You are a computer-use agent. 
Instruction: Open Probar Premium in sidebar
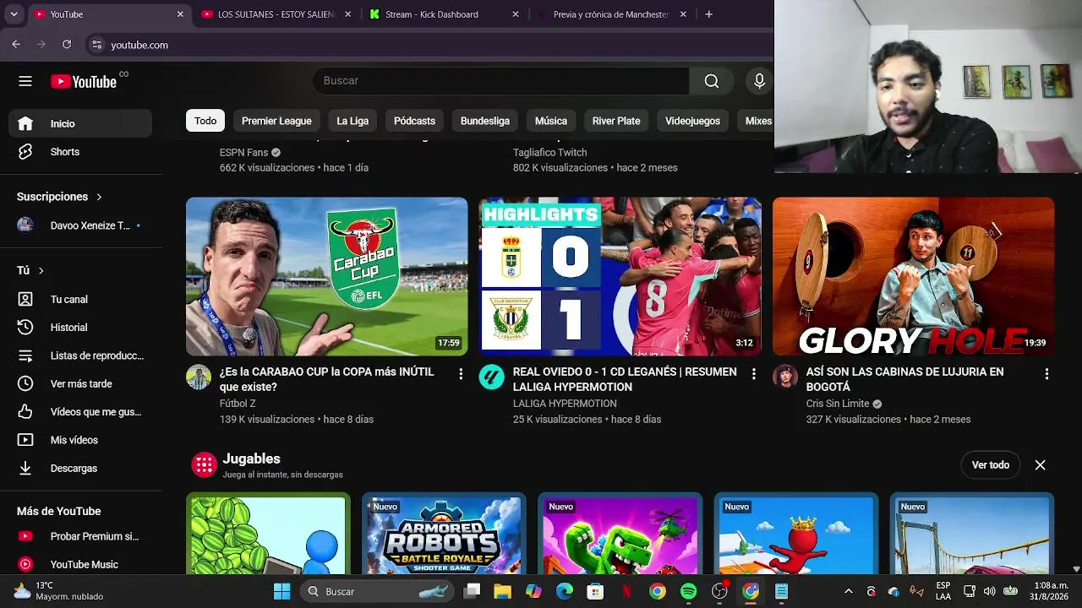tap(81, 536)
